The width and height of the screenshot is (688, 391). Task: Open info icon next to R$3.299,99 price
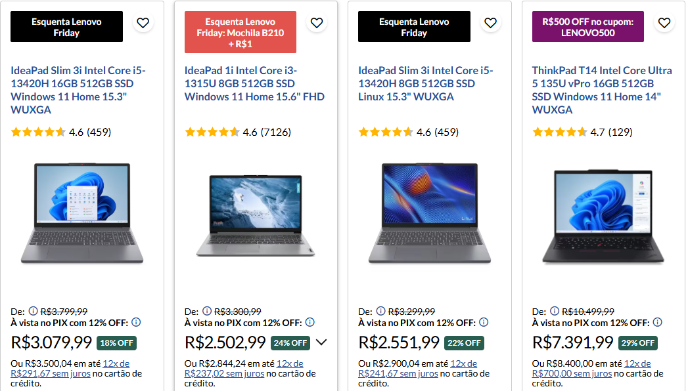point(381,312)
